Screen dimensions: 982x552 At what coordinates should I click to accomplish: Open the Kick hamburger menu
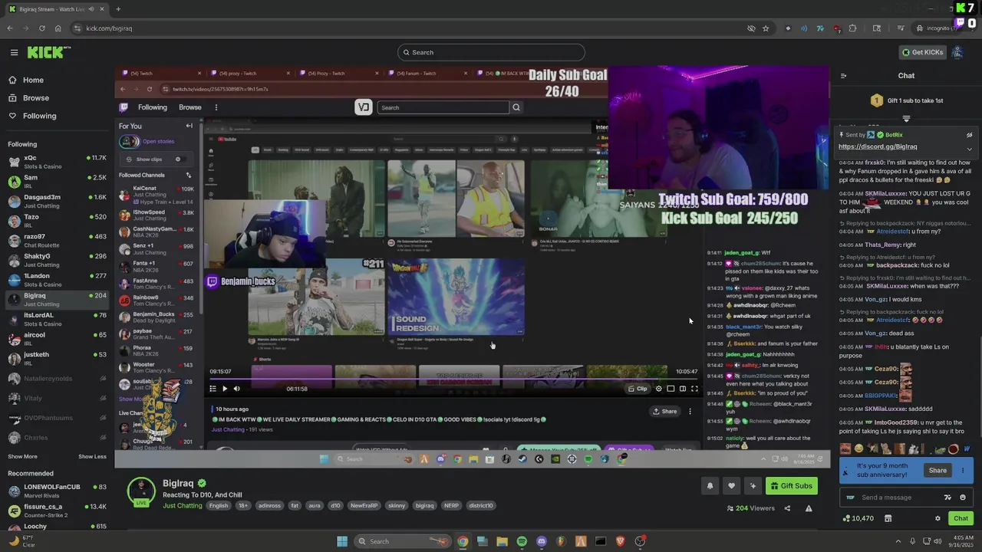point(14,52)
